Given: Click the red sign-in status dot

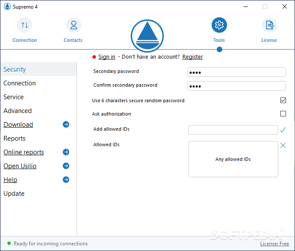Looking at the screenshot, I should [x=94, y=57].
